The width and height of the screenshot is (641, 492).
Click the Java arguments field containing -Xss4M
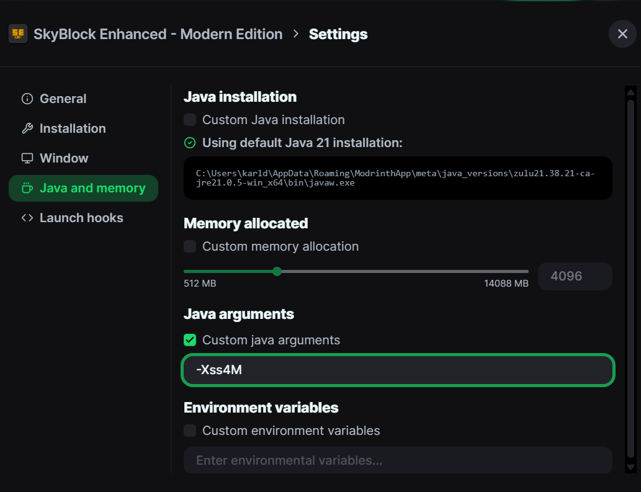(398, 370)
